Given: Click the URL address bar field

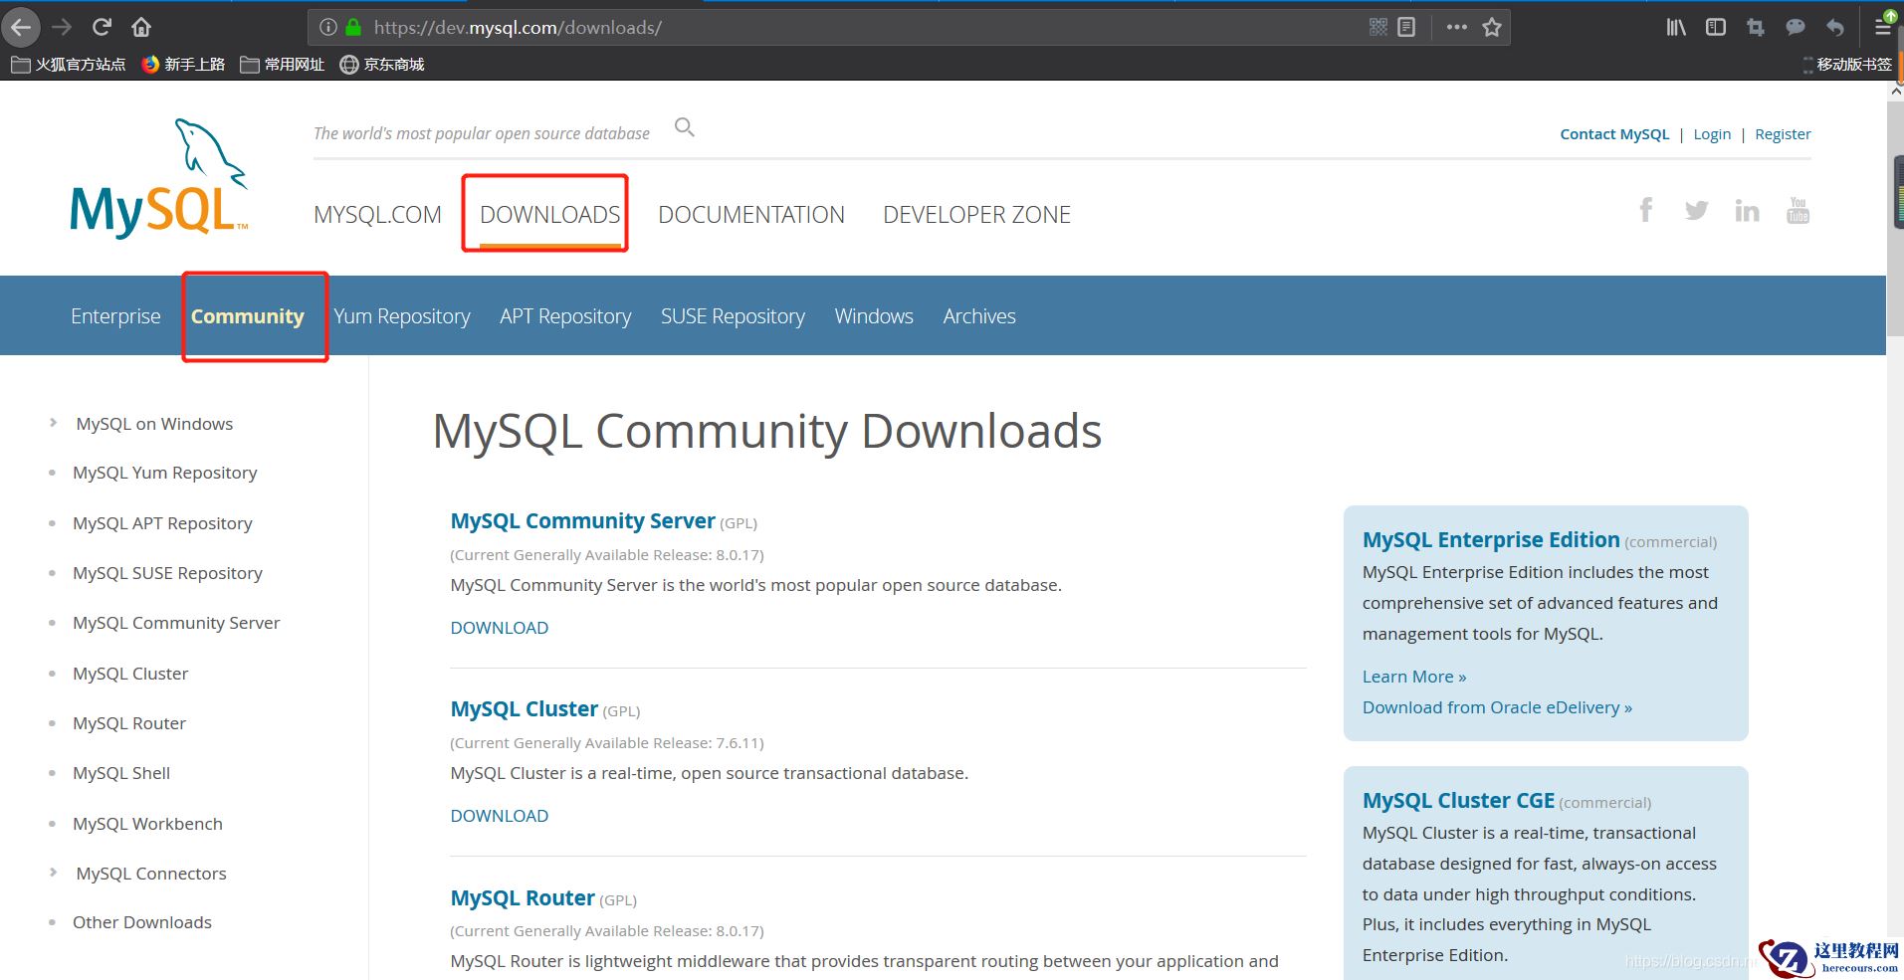Looking at the screenshot, I should click(x=846, y=27).
